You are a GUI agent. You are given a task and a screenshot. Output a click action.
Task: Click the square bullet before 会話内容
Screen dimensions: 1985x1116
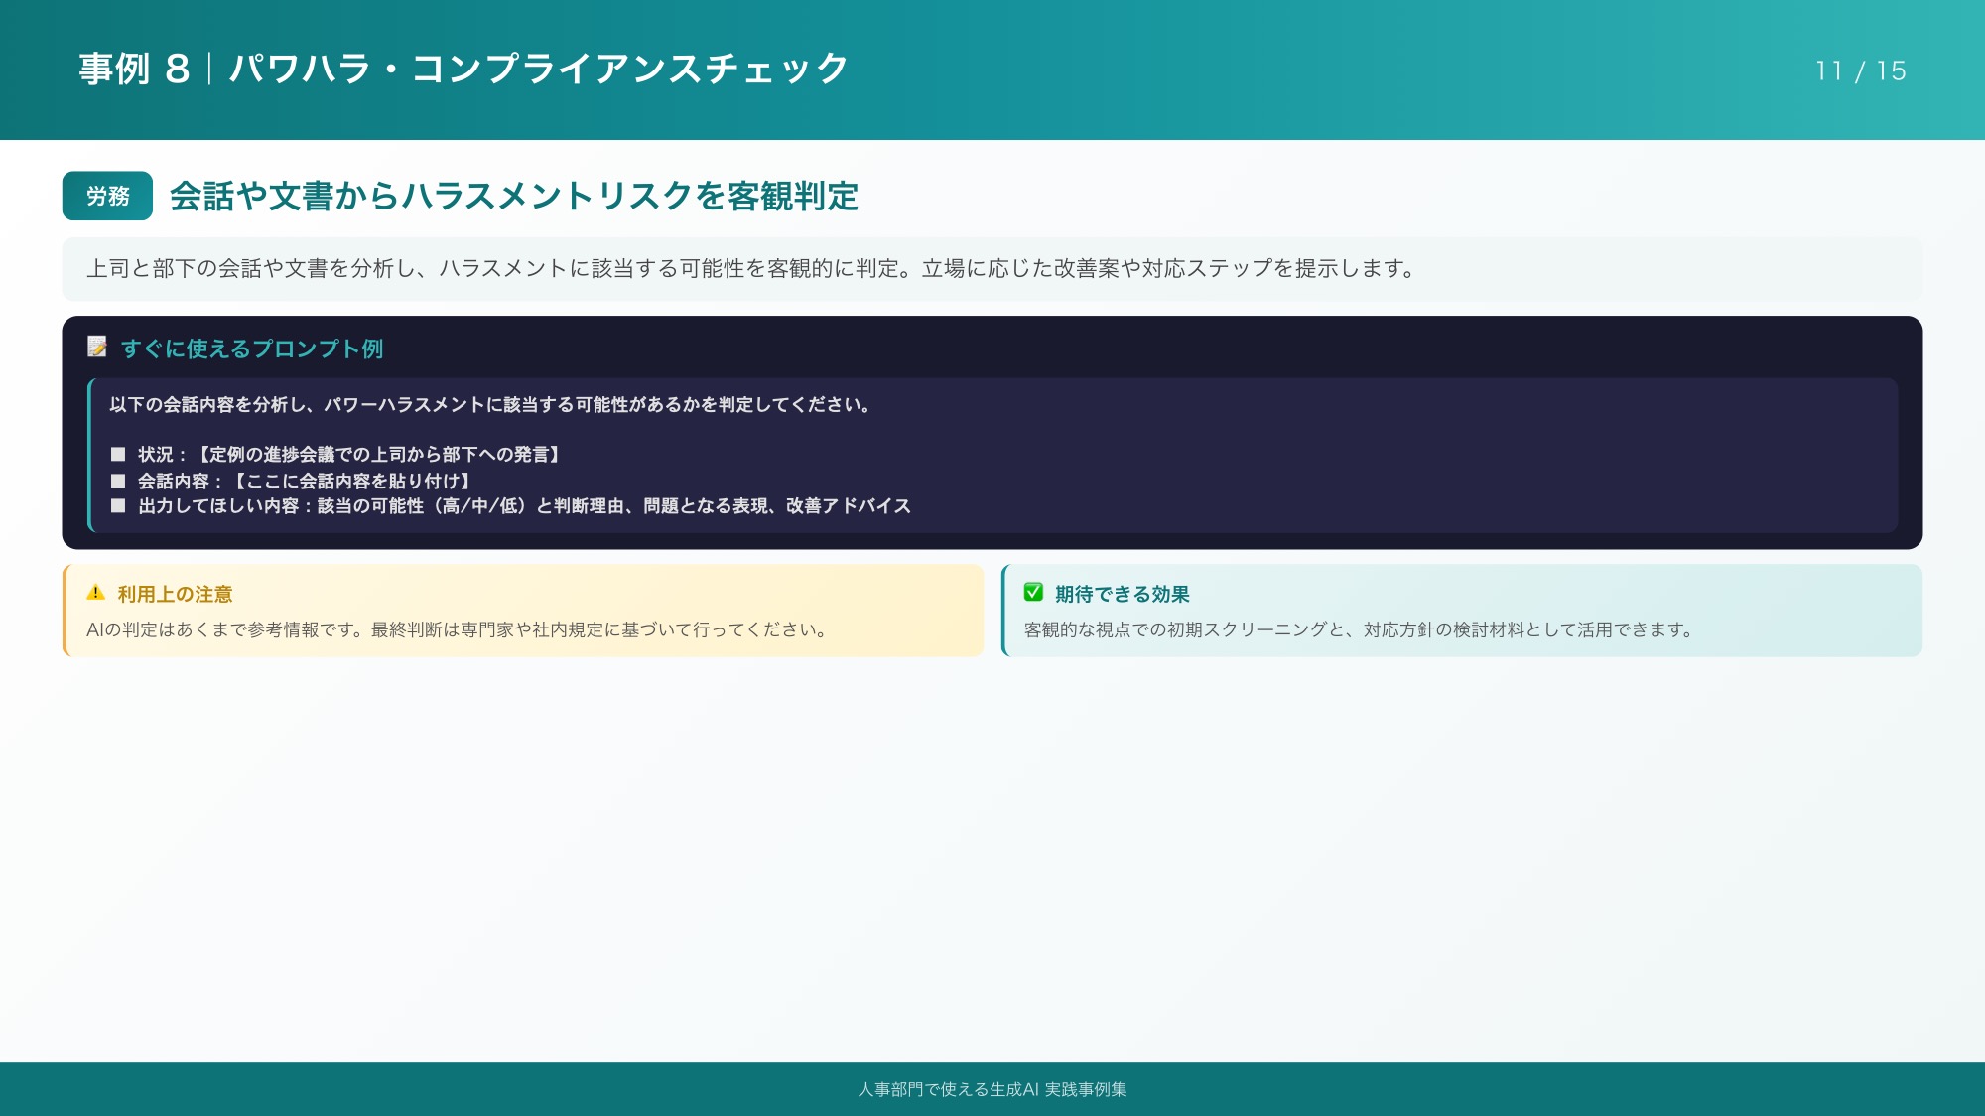pyautogui.click(x=118, y=481)
